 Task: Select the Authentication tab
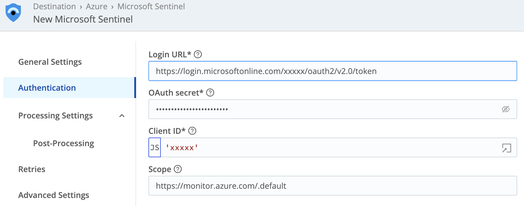click(69, 88)
